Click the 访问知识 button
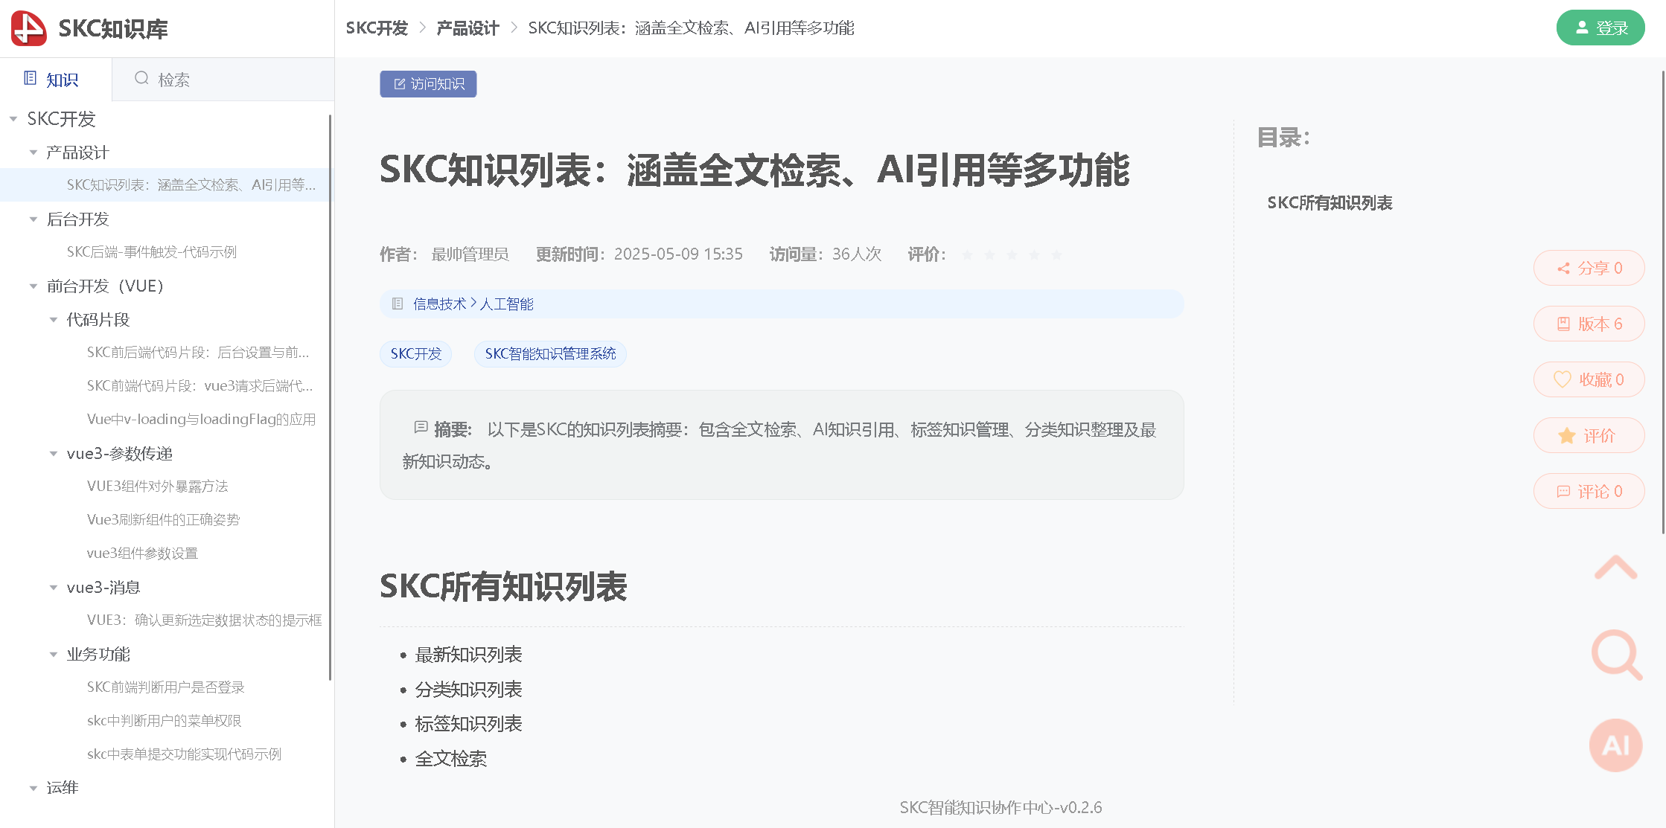1666x828 pixels. pyautogui.click(x=428, y=84)
